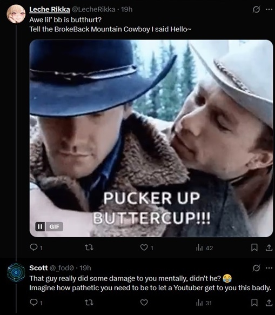Repost Leche Rikka's tweet
Screen dimensions: 275x315
point(89,247)
